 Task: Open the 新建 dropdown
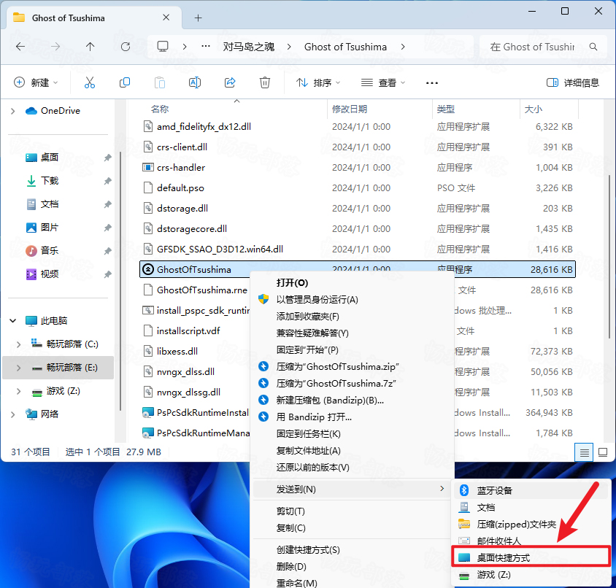(x=36, y=83)
